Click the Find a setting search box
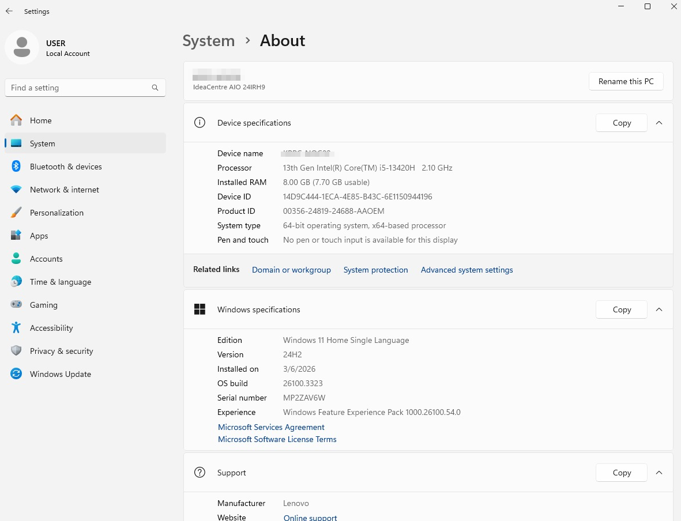Viewport: 681px width, 521px height. (78, 88)
